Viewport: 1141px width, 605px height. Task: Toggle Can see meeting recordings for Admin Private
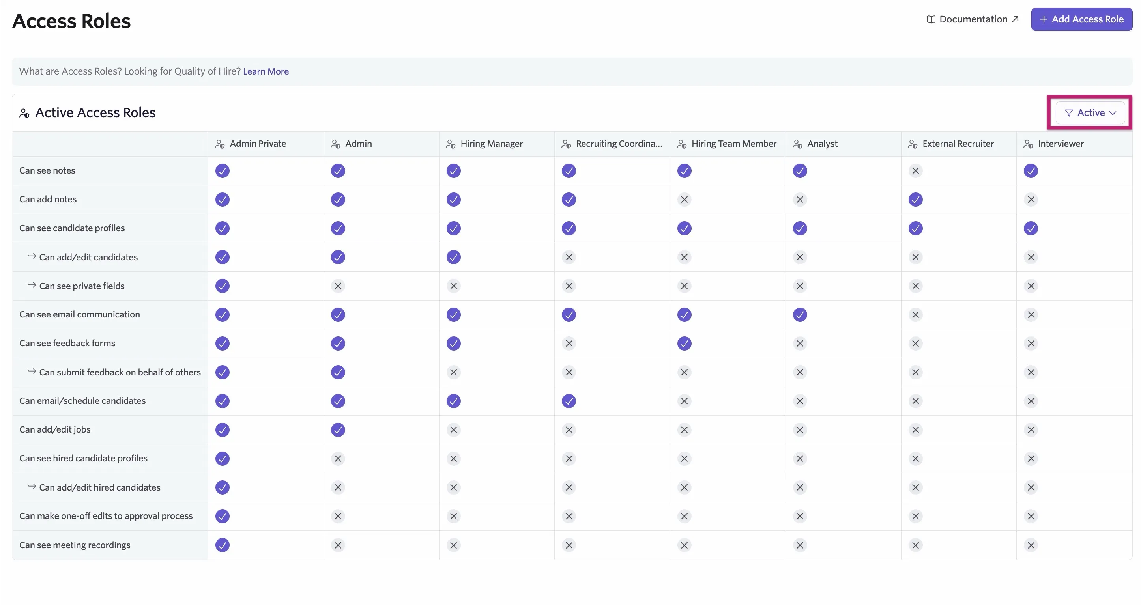(x=223, y=545)
